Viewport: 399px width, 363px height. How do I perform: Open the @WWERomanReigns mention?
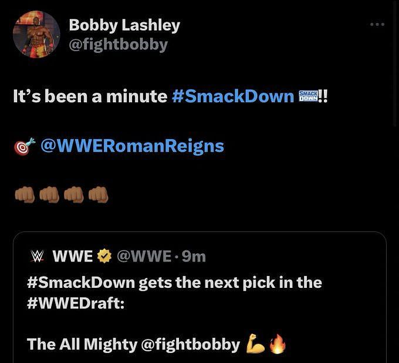(x=133, y=146)
